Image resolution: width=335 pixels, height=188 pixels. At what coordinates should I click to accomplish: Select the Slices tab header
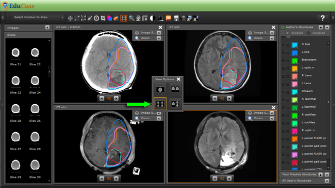tap(28, 35)
